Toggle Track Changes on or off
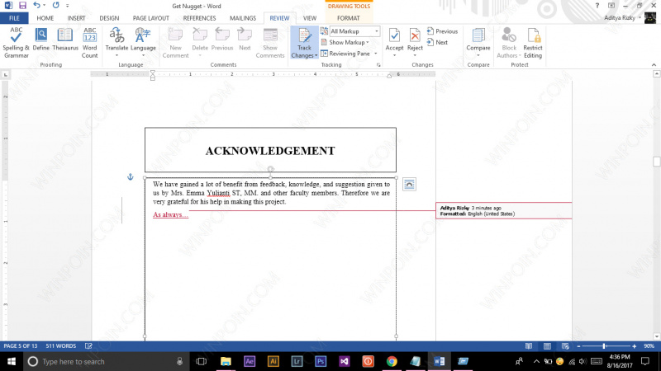 304,39
